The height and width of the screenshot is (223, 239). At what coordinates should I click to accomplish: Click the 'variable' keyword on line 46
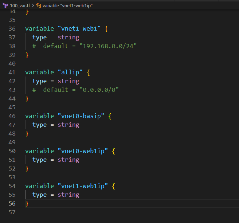[x=39, y=116]
